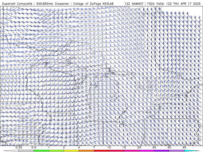Select the bright green color bar segment
The width and height of the screenshot is (203, 152).
click(x=41, y=151)
